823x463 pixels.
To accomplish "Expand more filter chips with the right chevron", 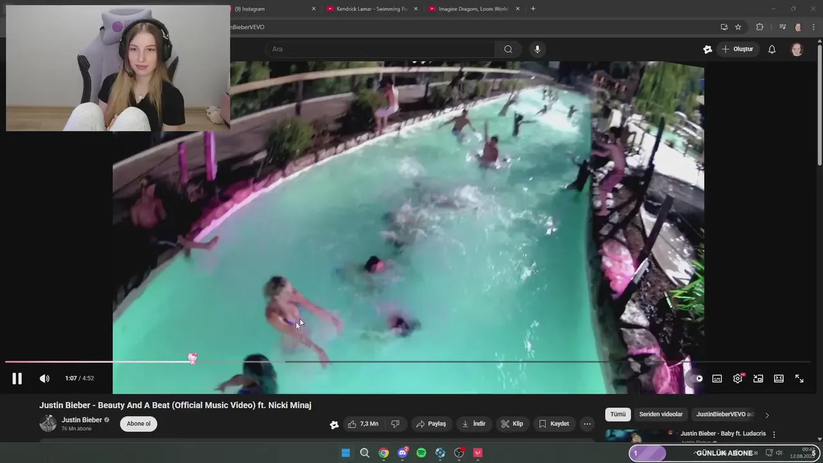I will (x=767, y=415).
